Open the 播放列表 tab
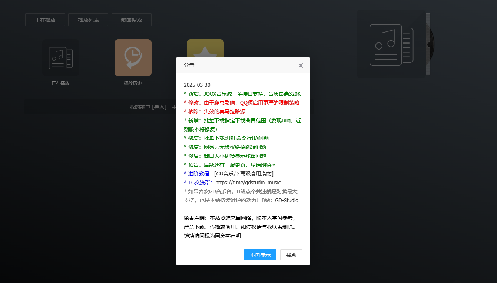Image resolution: width=497 pixels, height=283 pixels. 88,20
